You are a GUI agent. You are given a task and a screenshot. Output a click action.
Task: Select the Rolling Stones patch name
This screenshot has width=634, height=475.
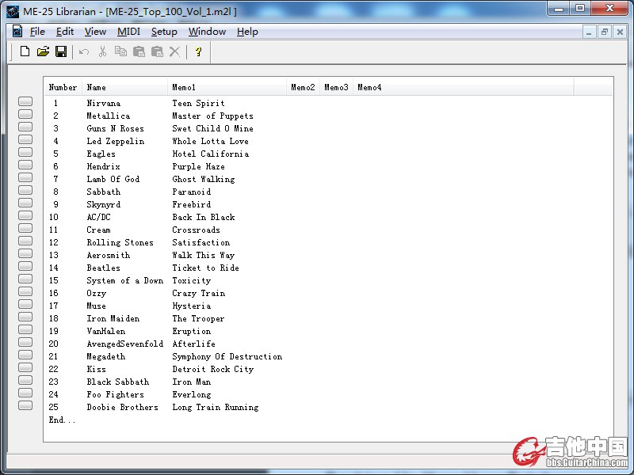click(x=120, y=243)
